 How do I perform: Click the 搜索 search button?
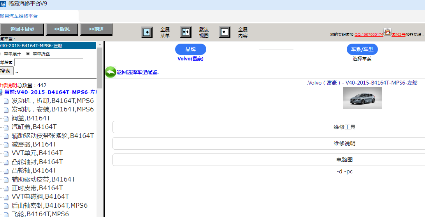(x=6, y=71)
